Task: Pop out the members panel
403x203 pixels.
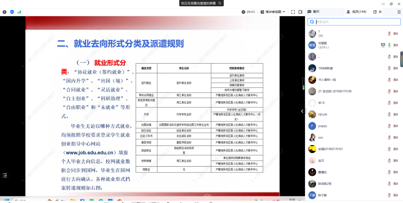Action: point(375,12)
